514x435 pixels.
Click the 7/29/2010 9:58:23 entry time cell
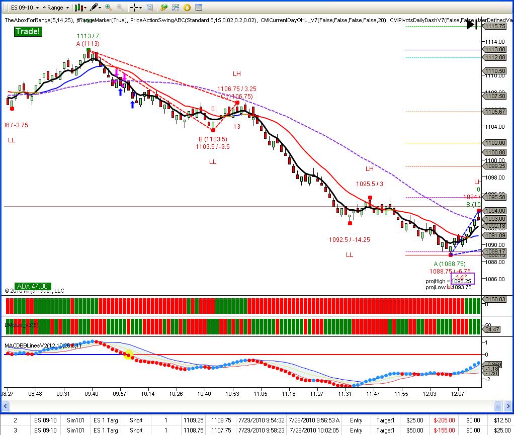261,430
